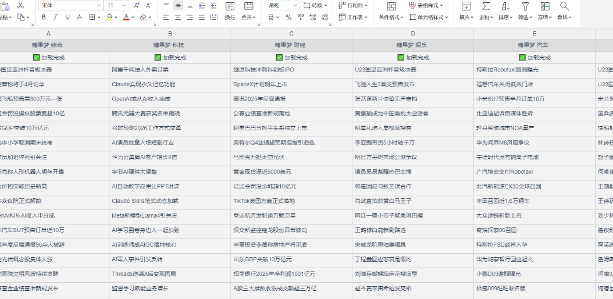Viewport: 613px width, 299px height.
Task: Increase indent icon
Action: tap(213, 5)
